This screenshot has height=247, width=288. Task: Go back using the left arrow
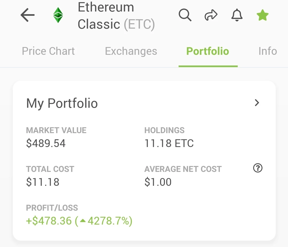coord(28,15)
